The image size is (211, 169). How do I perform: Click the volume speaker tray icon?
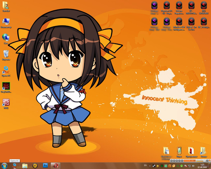click(193, 166)
